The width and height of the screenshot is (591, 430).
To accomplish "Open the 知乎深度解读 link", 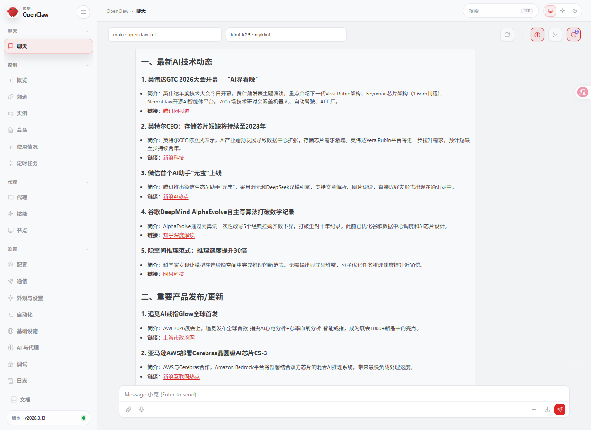I will click(179, 235).
